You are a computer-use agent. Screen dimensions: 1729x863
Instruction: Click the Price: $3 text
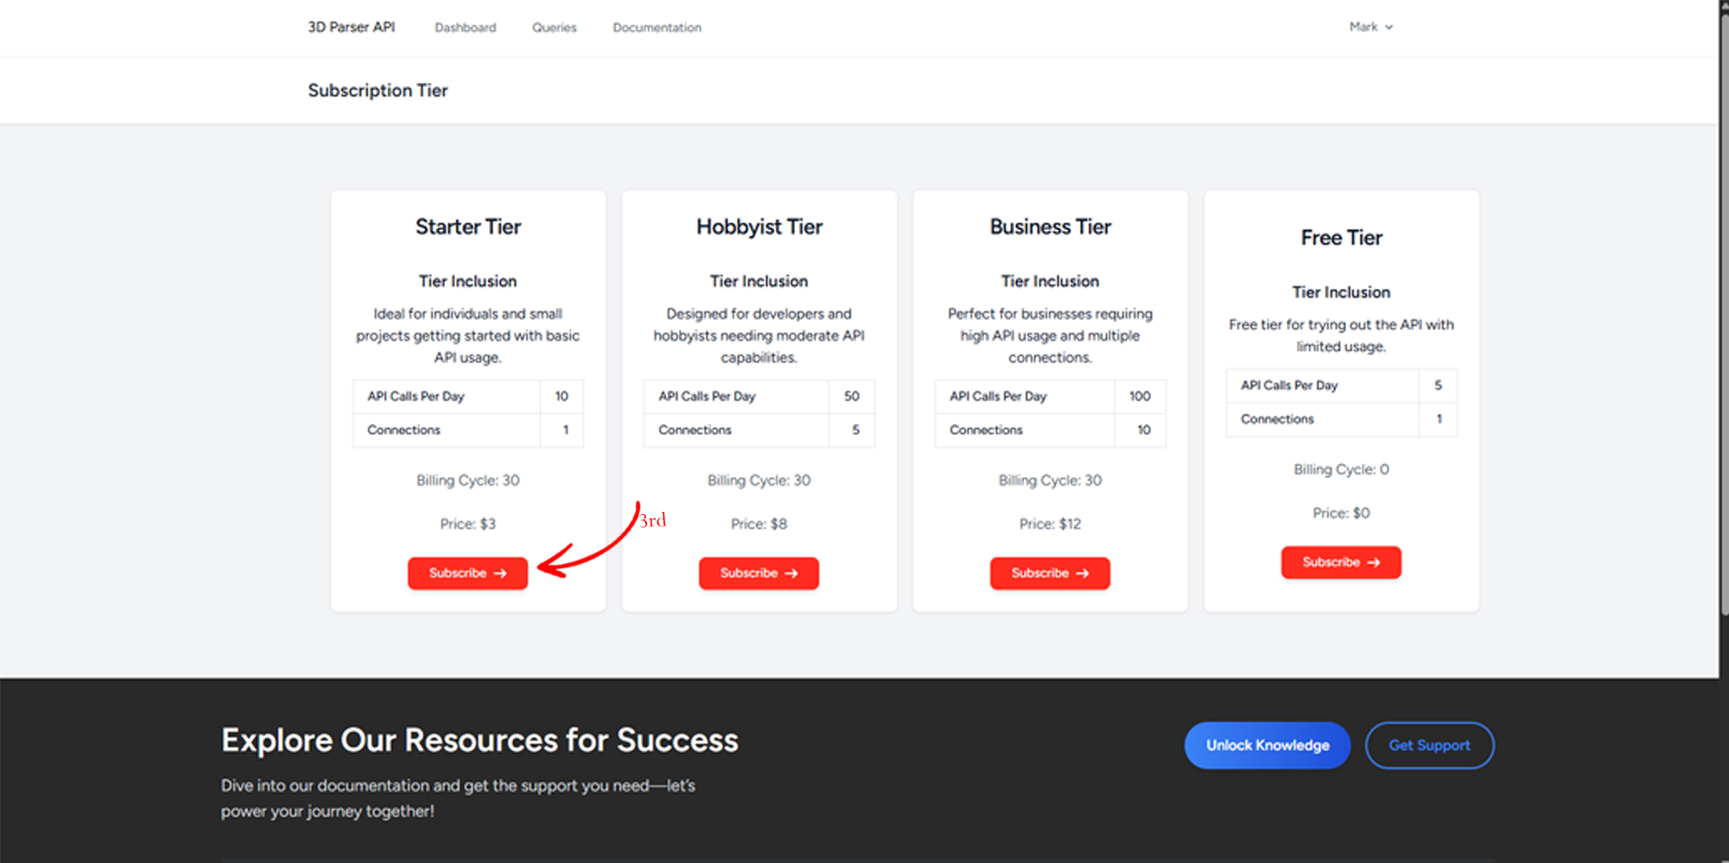tap(467, 524)
